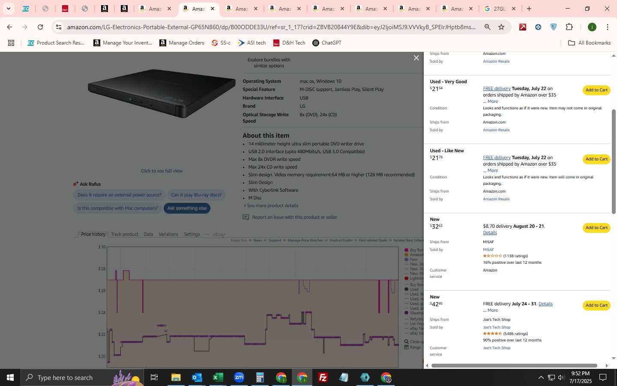Select Keepa Track product tab
This screenshot has height=386, width=617.
[124, 235]
